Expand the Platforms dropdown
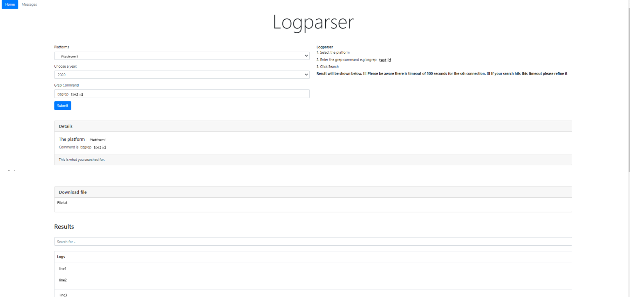 (181, 56)
